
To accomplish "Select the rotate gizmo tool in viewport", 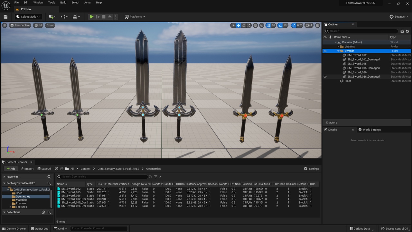I will [244, 25].
